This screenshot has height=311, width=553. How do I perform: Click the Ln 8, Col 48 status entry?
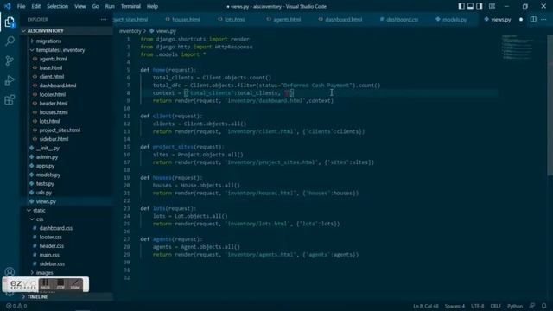[426, 306]
